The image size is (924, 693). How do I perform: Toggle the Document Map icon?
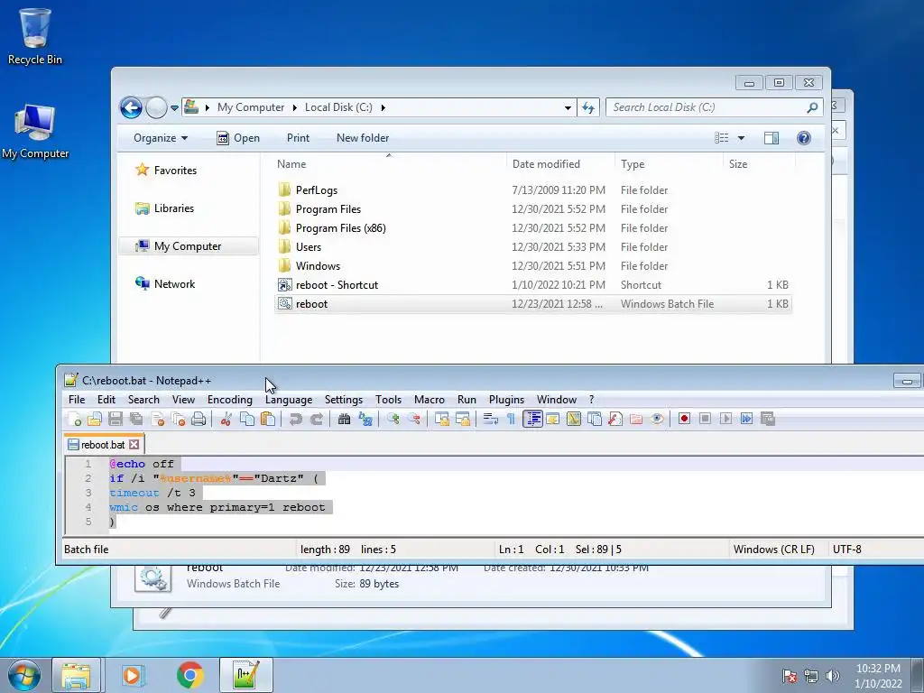[573, 419]
